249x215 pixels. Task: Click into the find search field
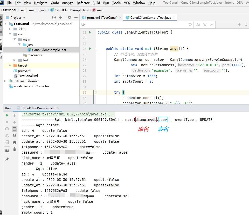(137, 25)
